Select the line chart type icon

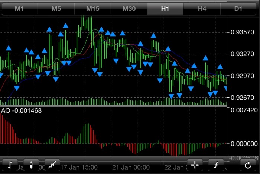(52, 165)
